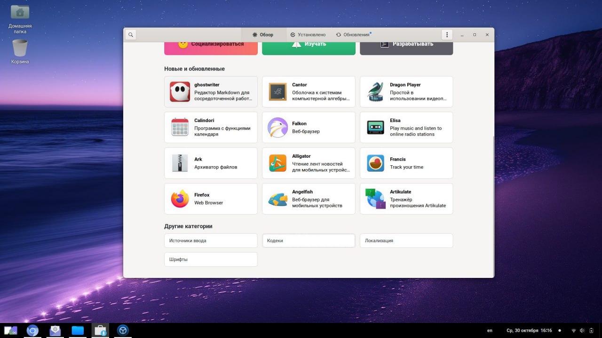Click the Falkon description Веб-браузер
The width and height of the screenshot is (602, 338).
tap(306, 131)
